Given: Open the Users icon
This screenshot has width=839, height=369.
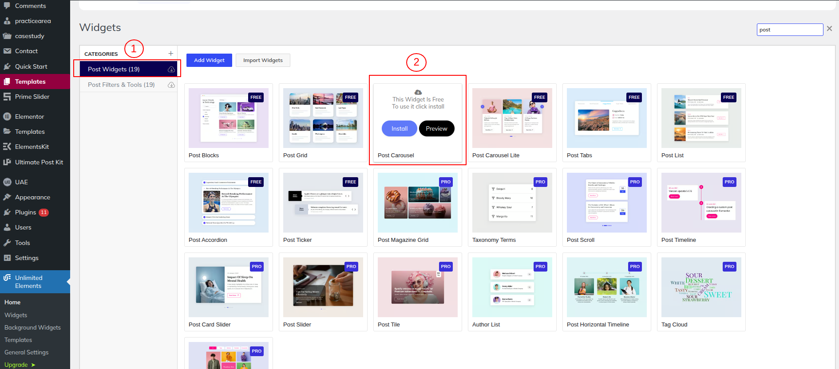Looking at the screenshot, I should click(x=7, y=227).
